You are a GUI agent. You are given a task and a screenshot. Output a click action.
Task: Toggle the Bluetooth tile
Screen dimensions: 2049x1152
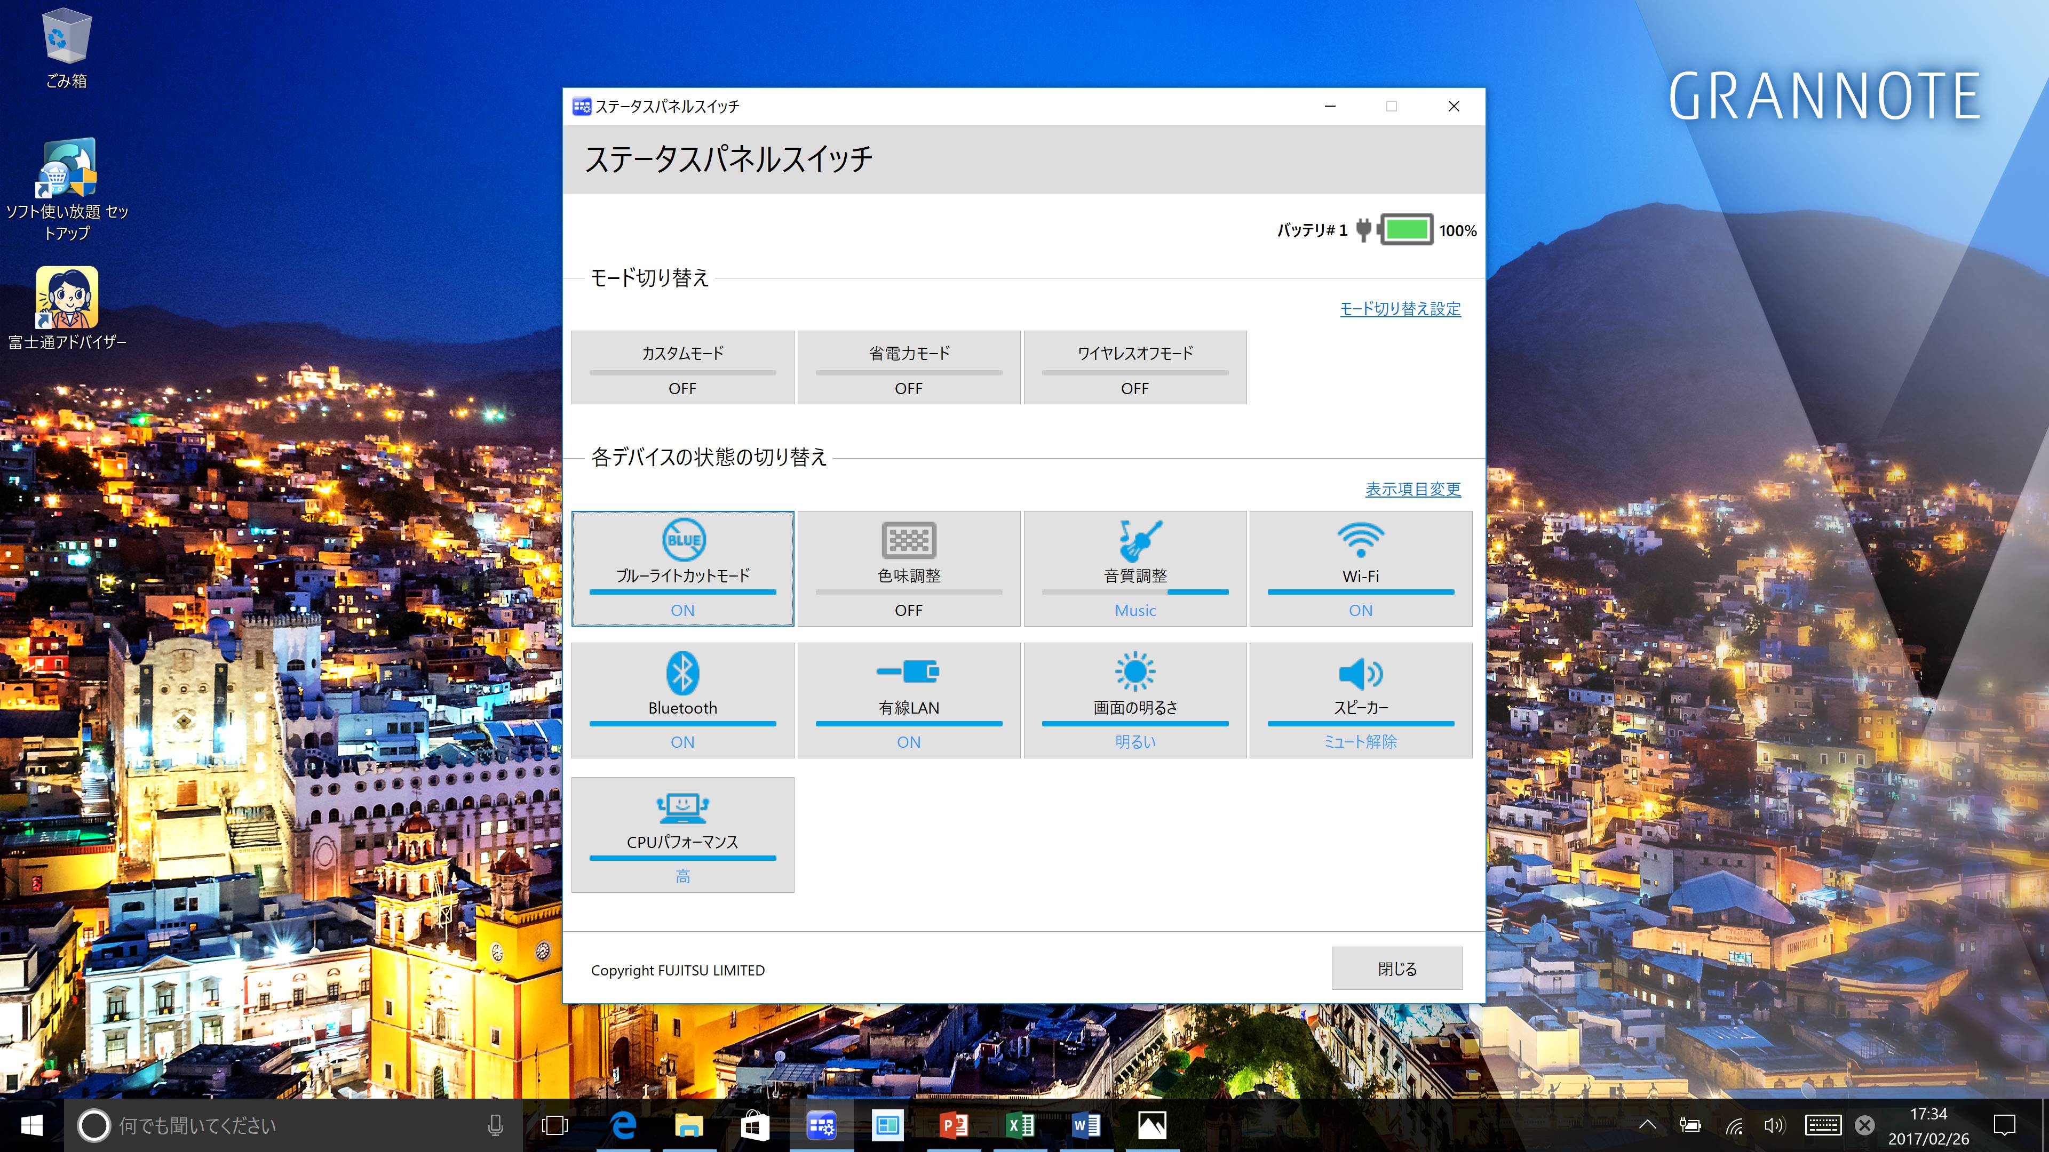(682, 700)
